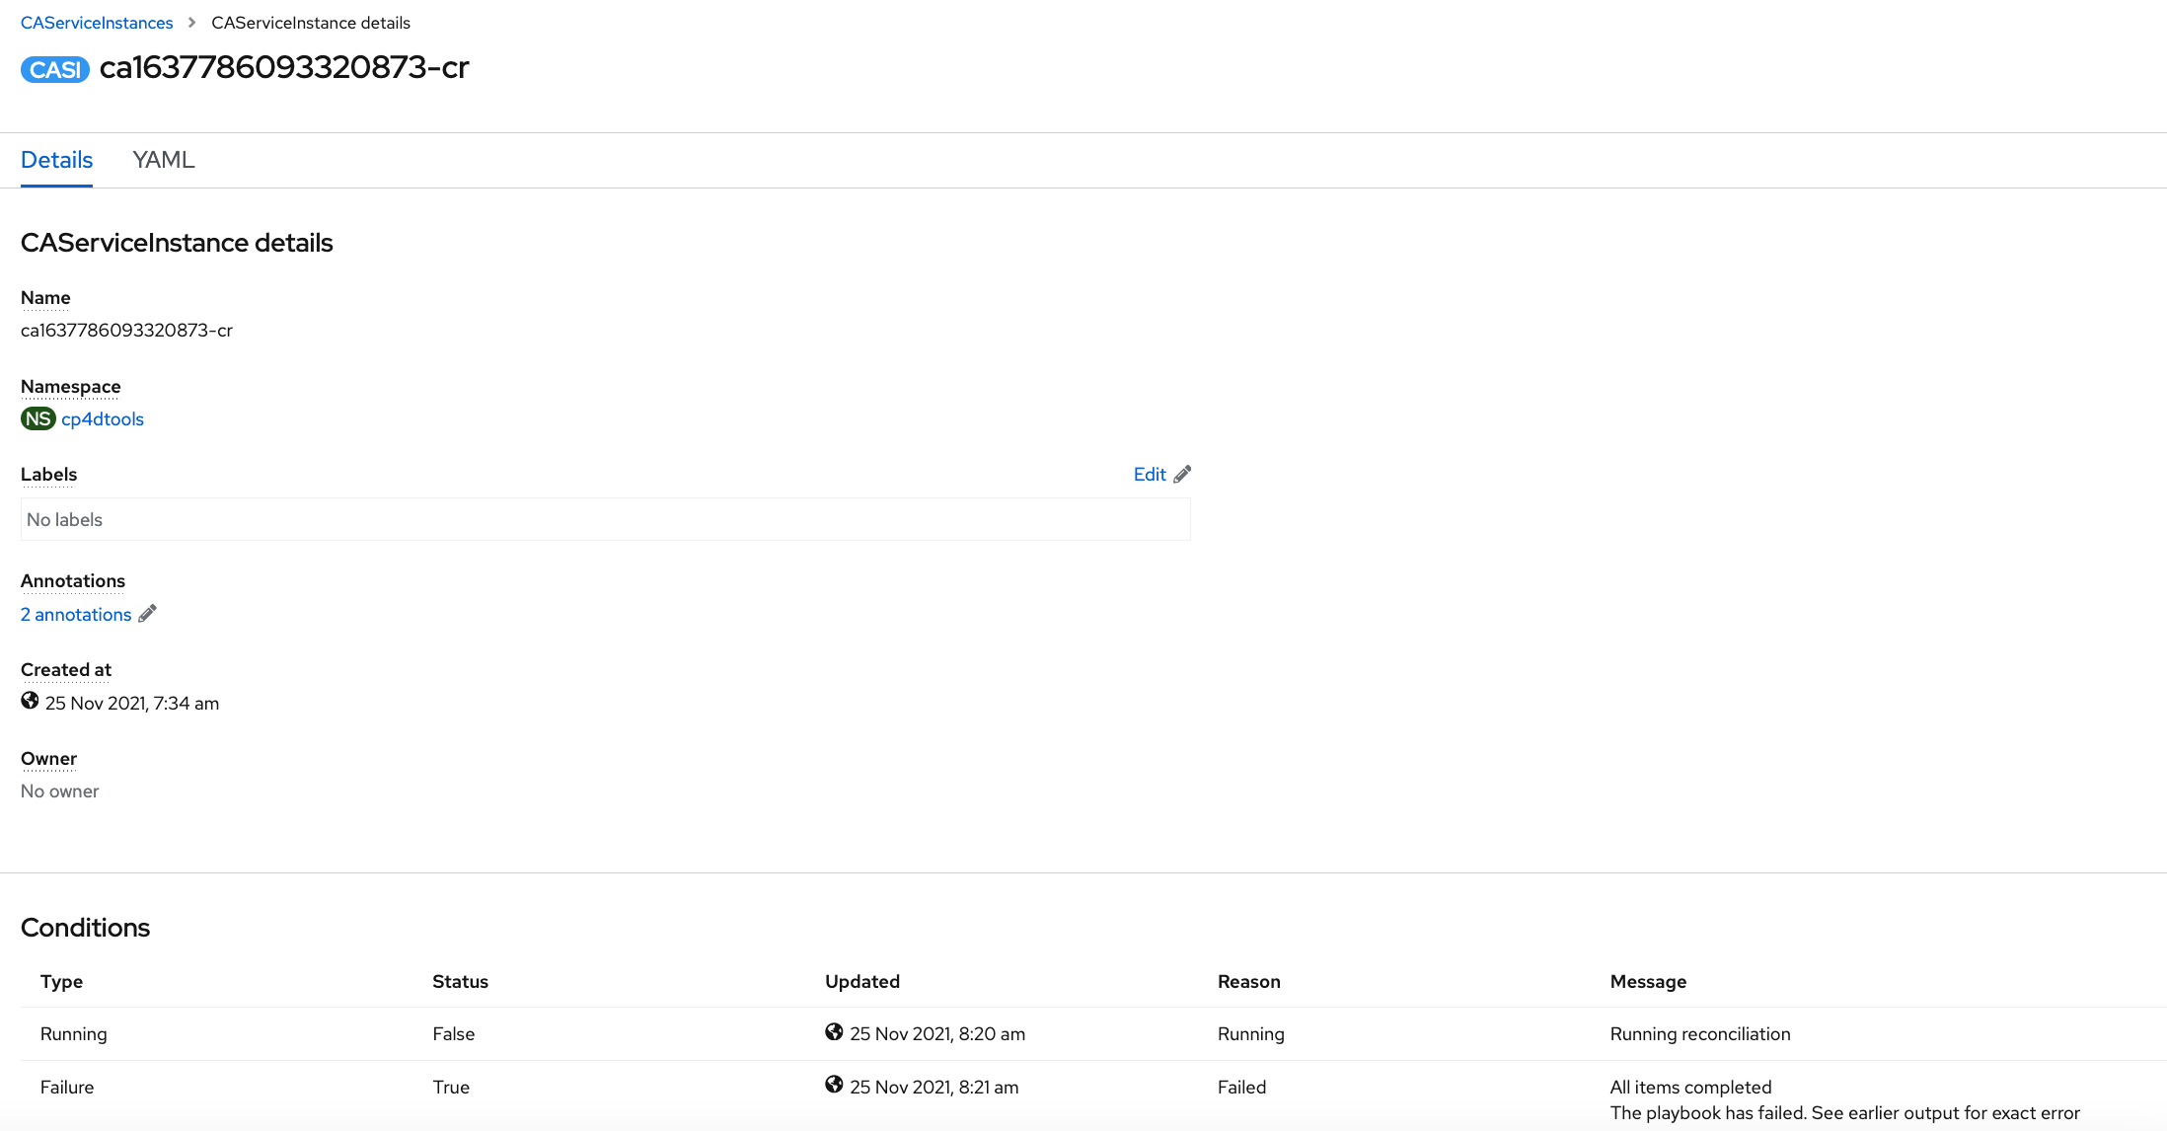Click the breadcrumb chevron separator icon
This screenshot has width=2167, height=1131.
click(x=190, y=22)
